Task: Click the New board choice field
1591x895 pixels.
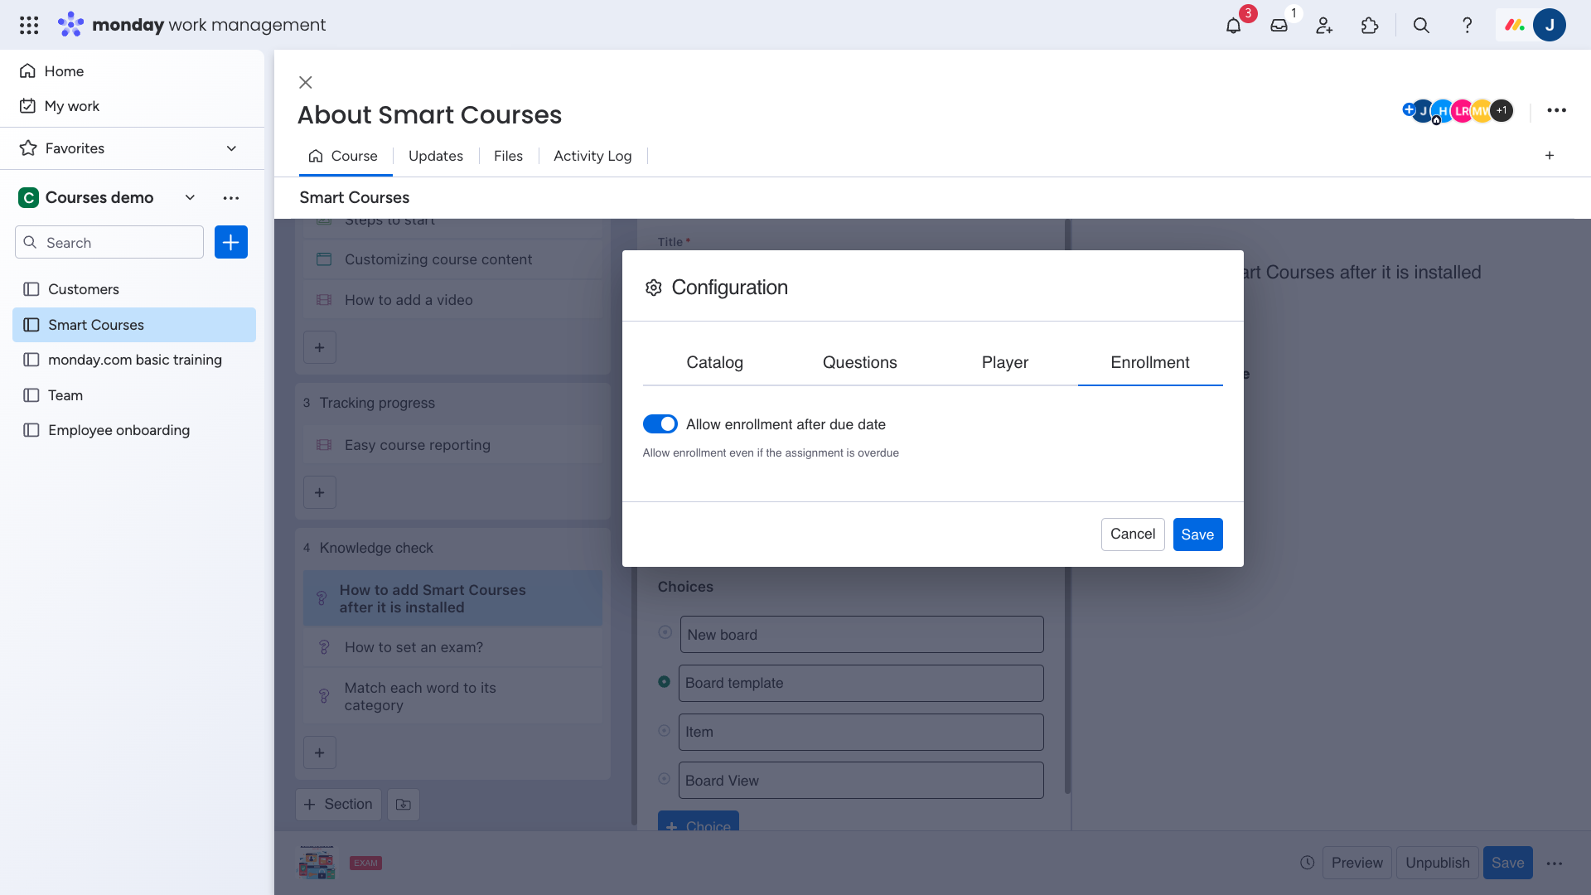Action: pos(861,634)
